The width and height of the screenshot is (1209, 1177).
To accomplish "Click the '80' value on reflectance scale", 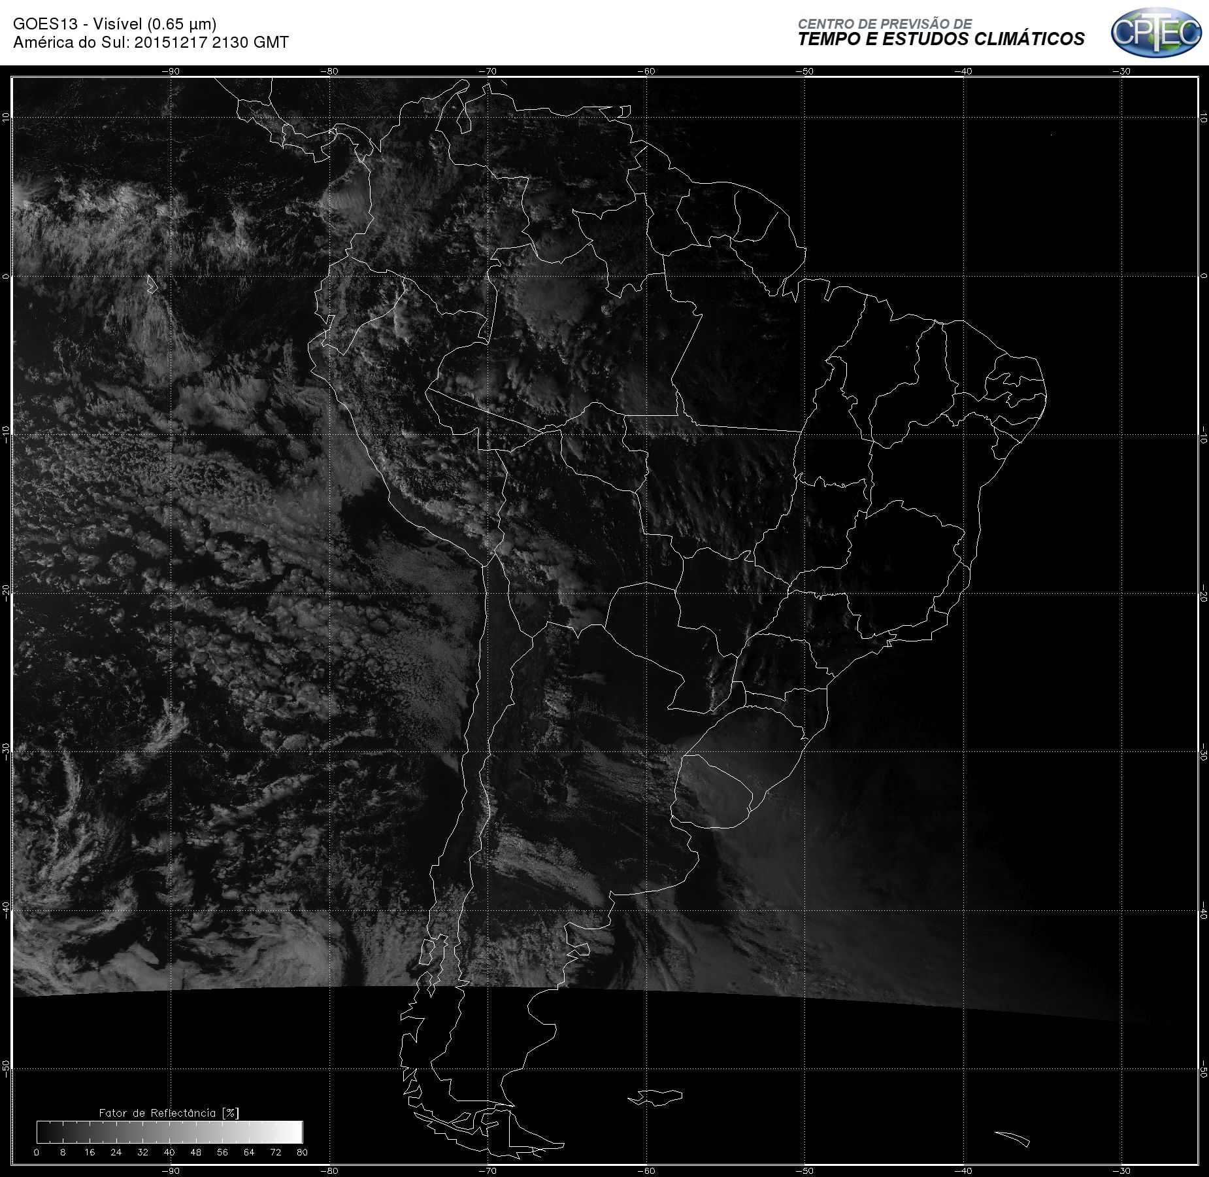I will pyautogui.click(x=302, y=1153).
